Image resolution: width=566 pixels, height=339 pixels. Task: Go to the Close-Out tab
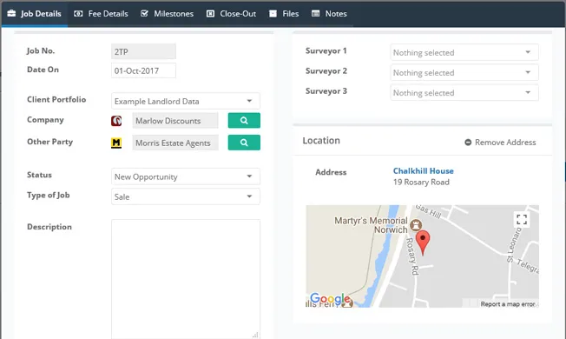231,14
